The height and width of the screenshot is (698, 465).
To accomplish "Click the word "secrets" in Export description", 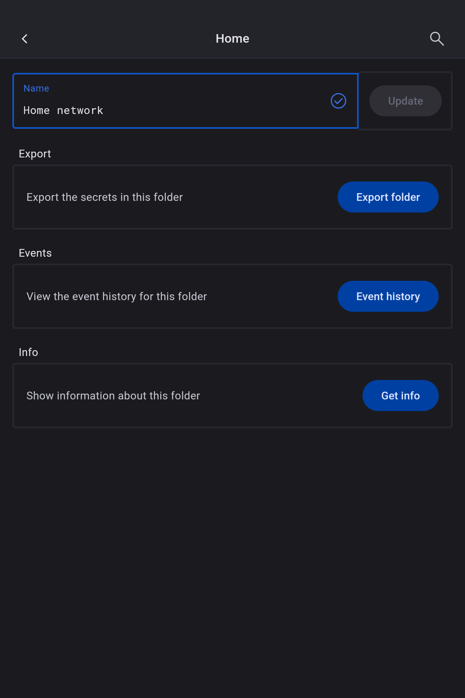I will tap(99, 197).
